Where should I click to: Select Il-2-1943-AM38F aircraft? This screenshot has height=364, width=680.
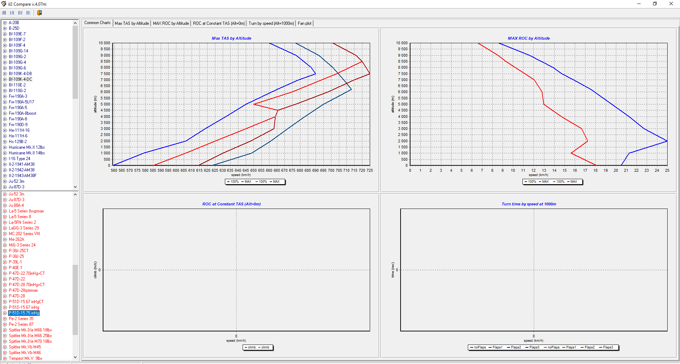[x=23, y=176]
